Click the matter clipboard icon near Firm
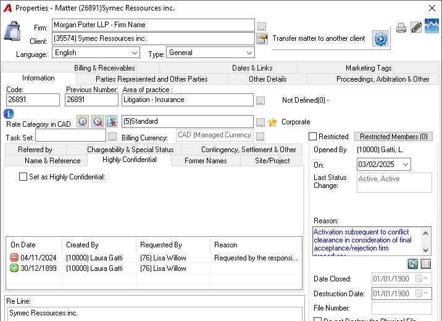 click(12, 31)
